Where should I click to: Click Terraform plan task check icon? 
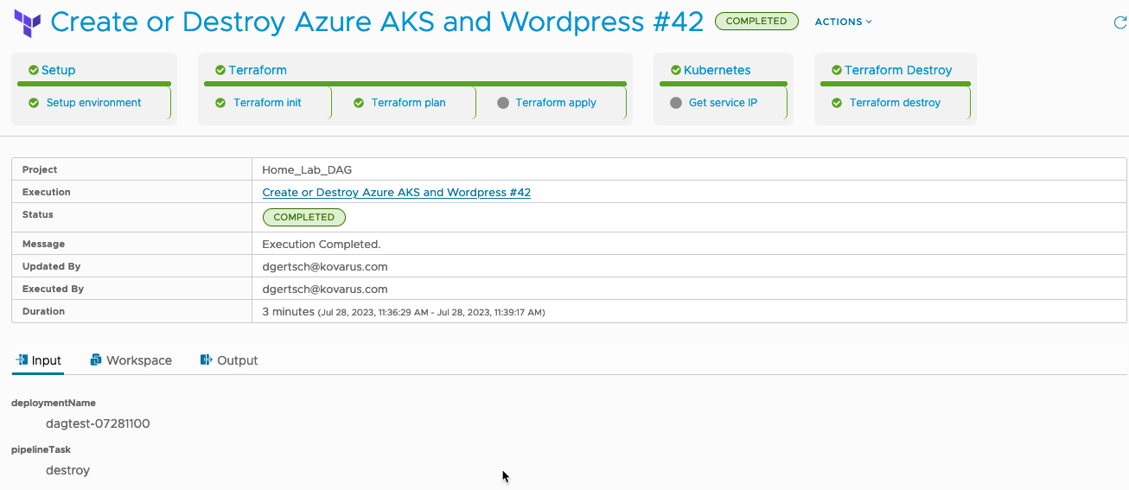pyautogui.click(x=359, y=103)
